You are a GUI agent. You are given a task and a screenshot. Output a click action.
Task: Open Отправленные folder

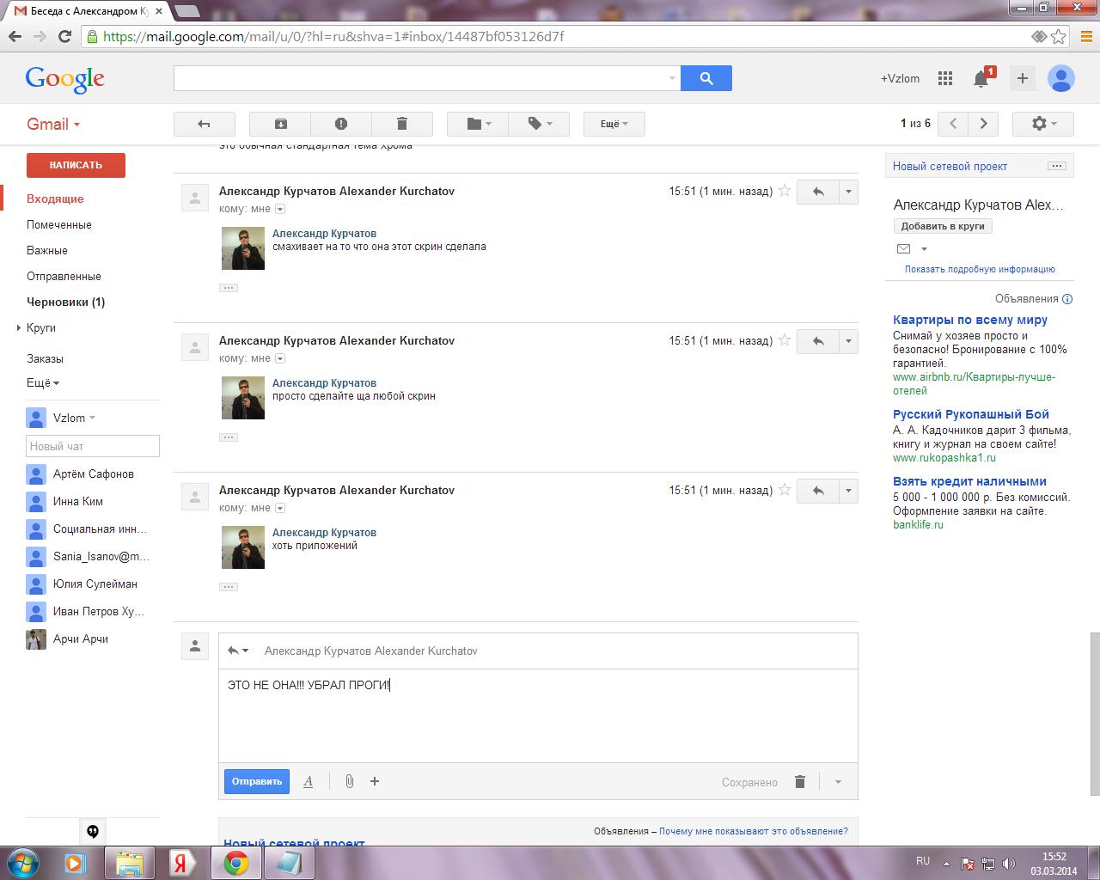(x=64, y=276)
